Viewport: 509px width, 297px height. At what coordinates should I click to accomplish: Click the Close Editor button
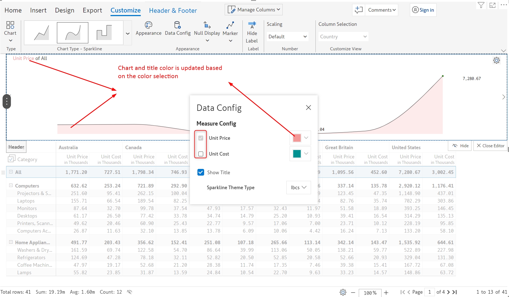pyautogui.click(x=490, y=146)
